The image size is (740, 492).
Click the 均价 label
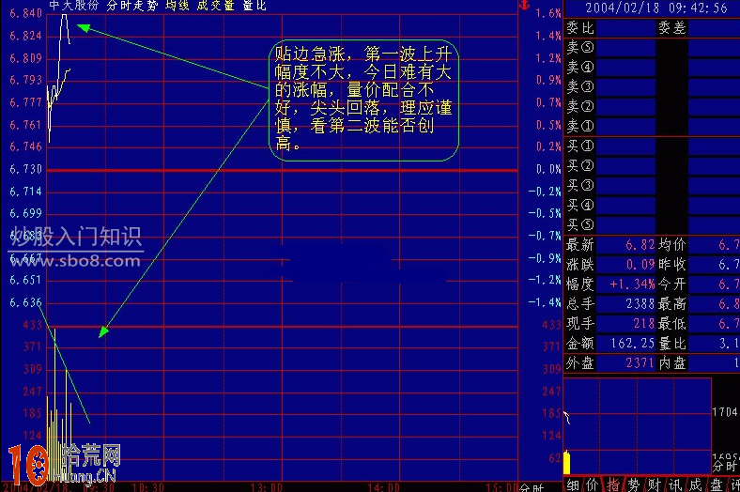pyautogui.click(x=672, y=245)
